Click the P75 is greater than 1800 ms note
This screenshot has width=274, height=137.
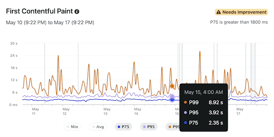(x=238, y=23)
